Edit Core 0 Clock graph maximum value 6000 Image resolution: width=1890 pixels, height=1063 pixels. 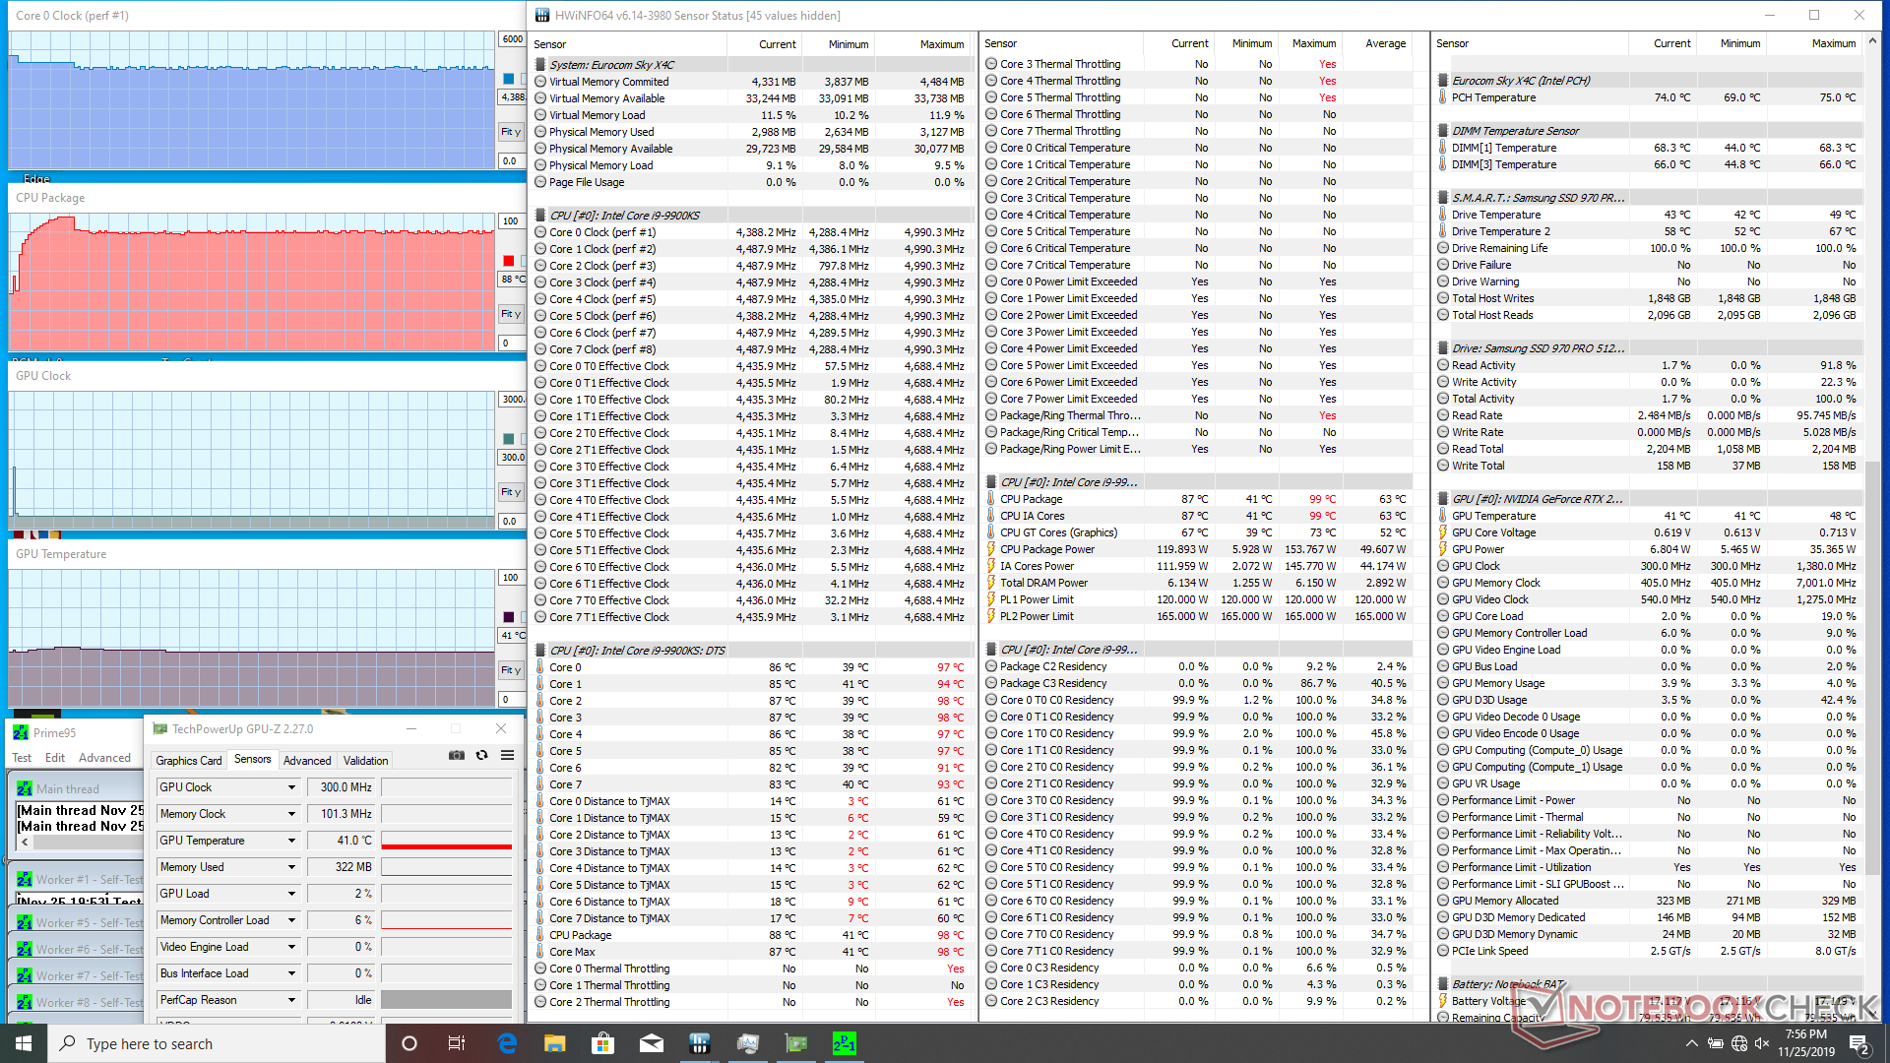[x=512, y=39]
